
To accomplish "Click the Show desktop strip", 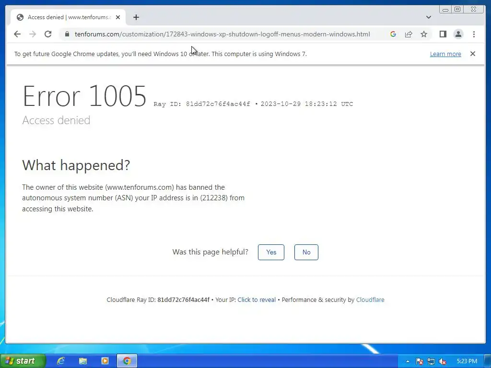I will pos(488,361).
